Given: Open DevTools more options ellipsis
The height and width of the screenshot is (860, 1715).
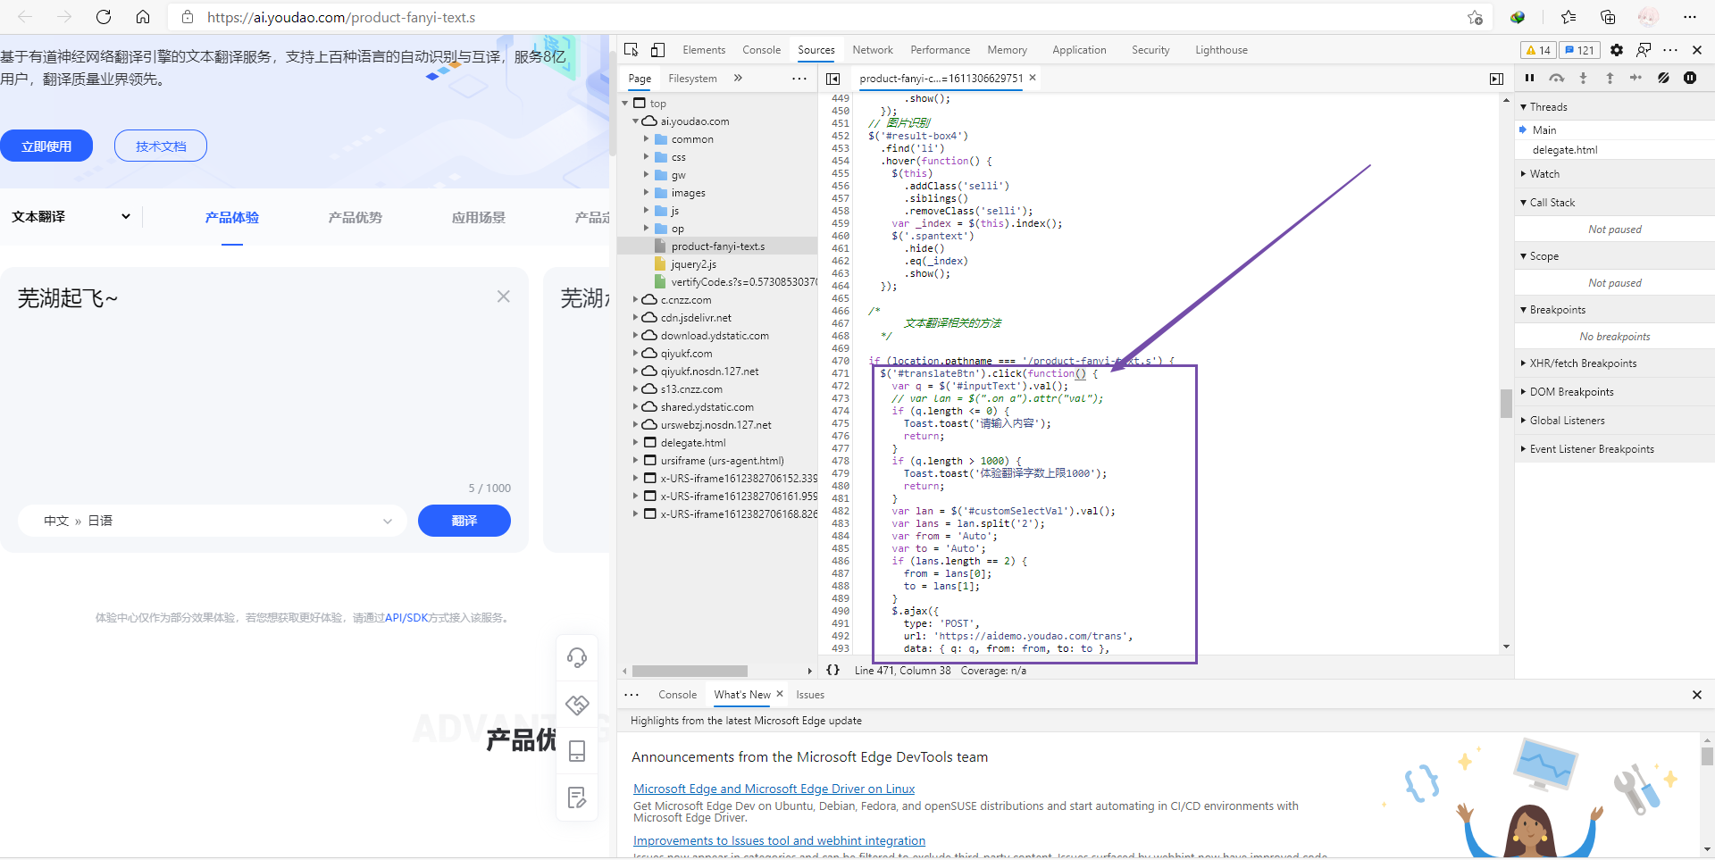Looking at the screenshot, I should click(1670, 50).
